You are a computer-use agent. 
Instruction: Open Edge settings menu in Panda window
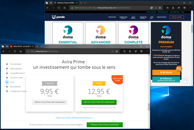(190, 8)
